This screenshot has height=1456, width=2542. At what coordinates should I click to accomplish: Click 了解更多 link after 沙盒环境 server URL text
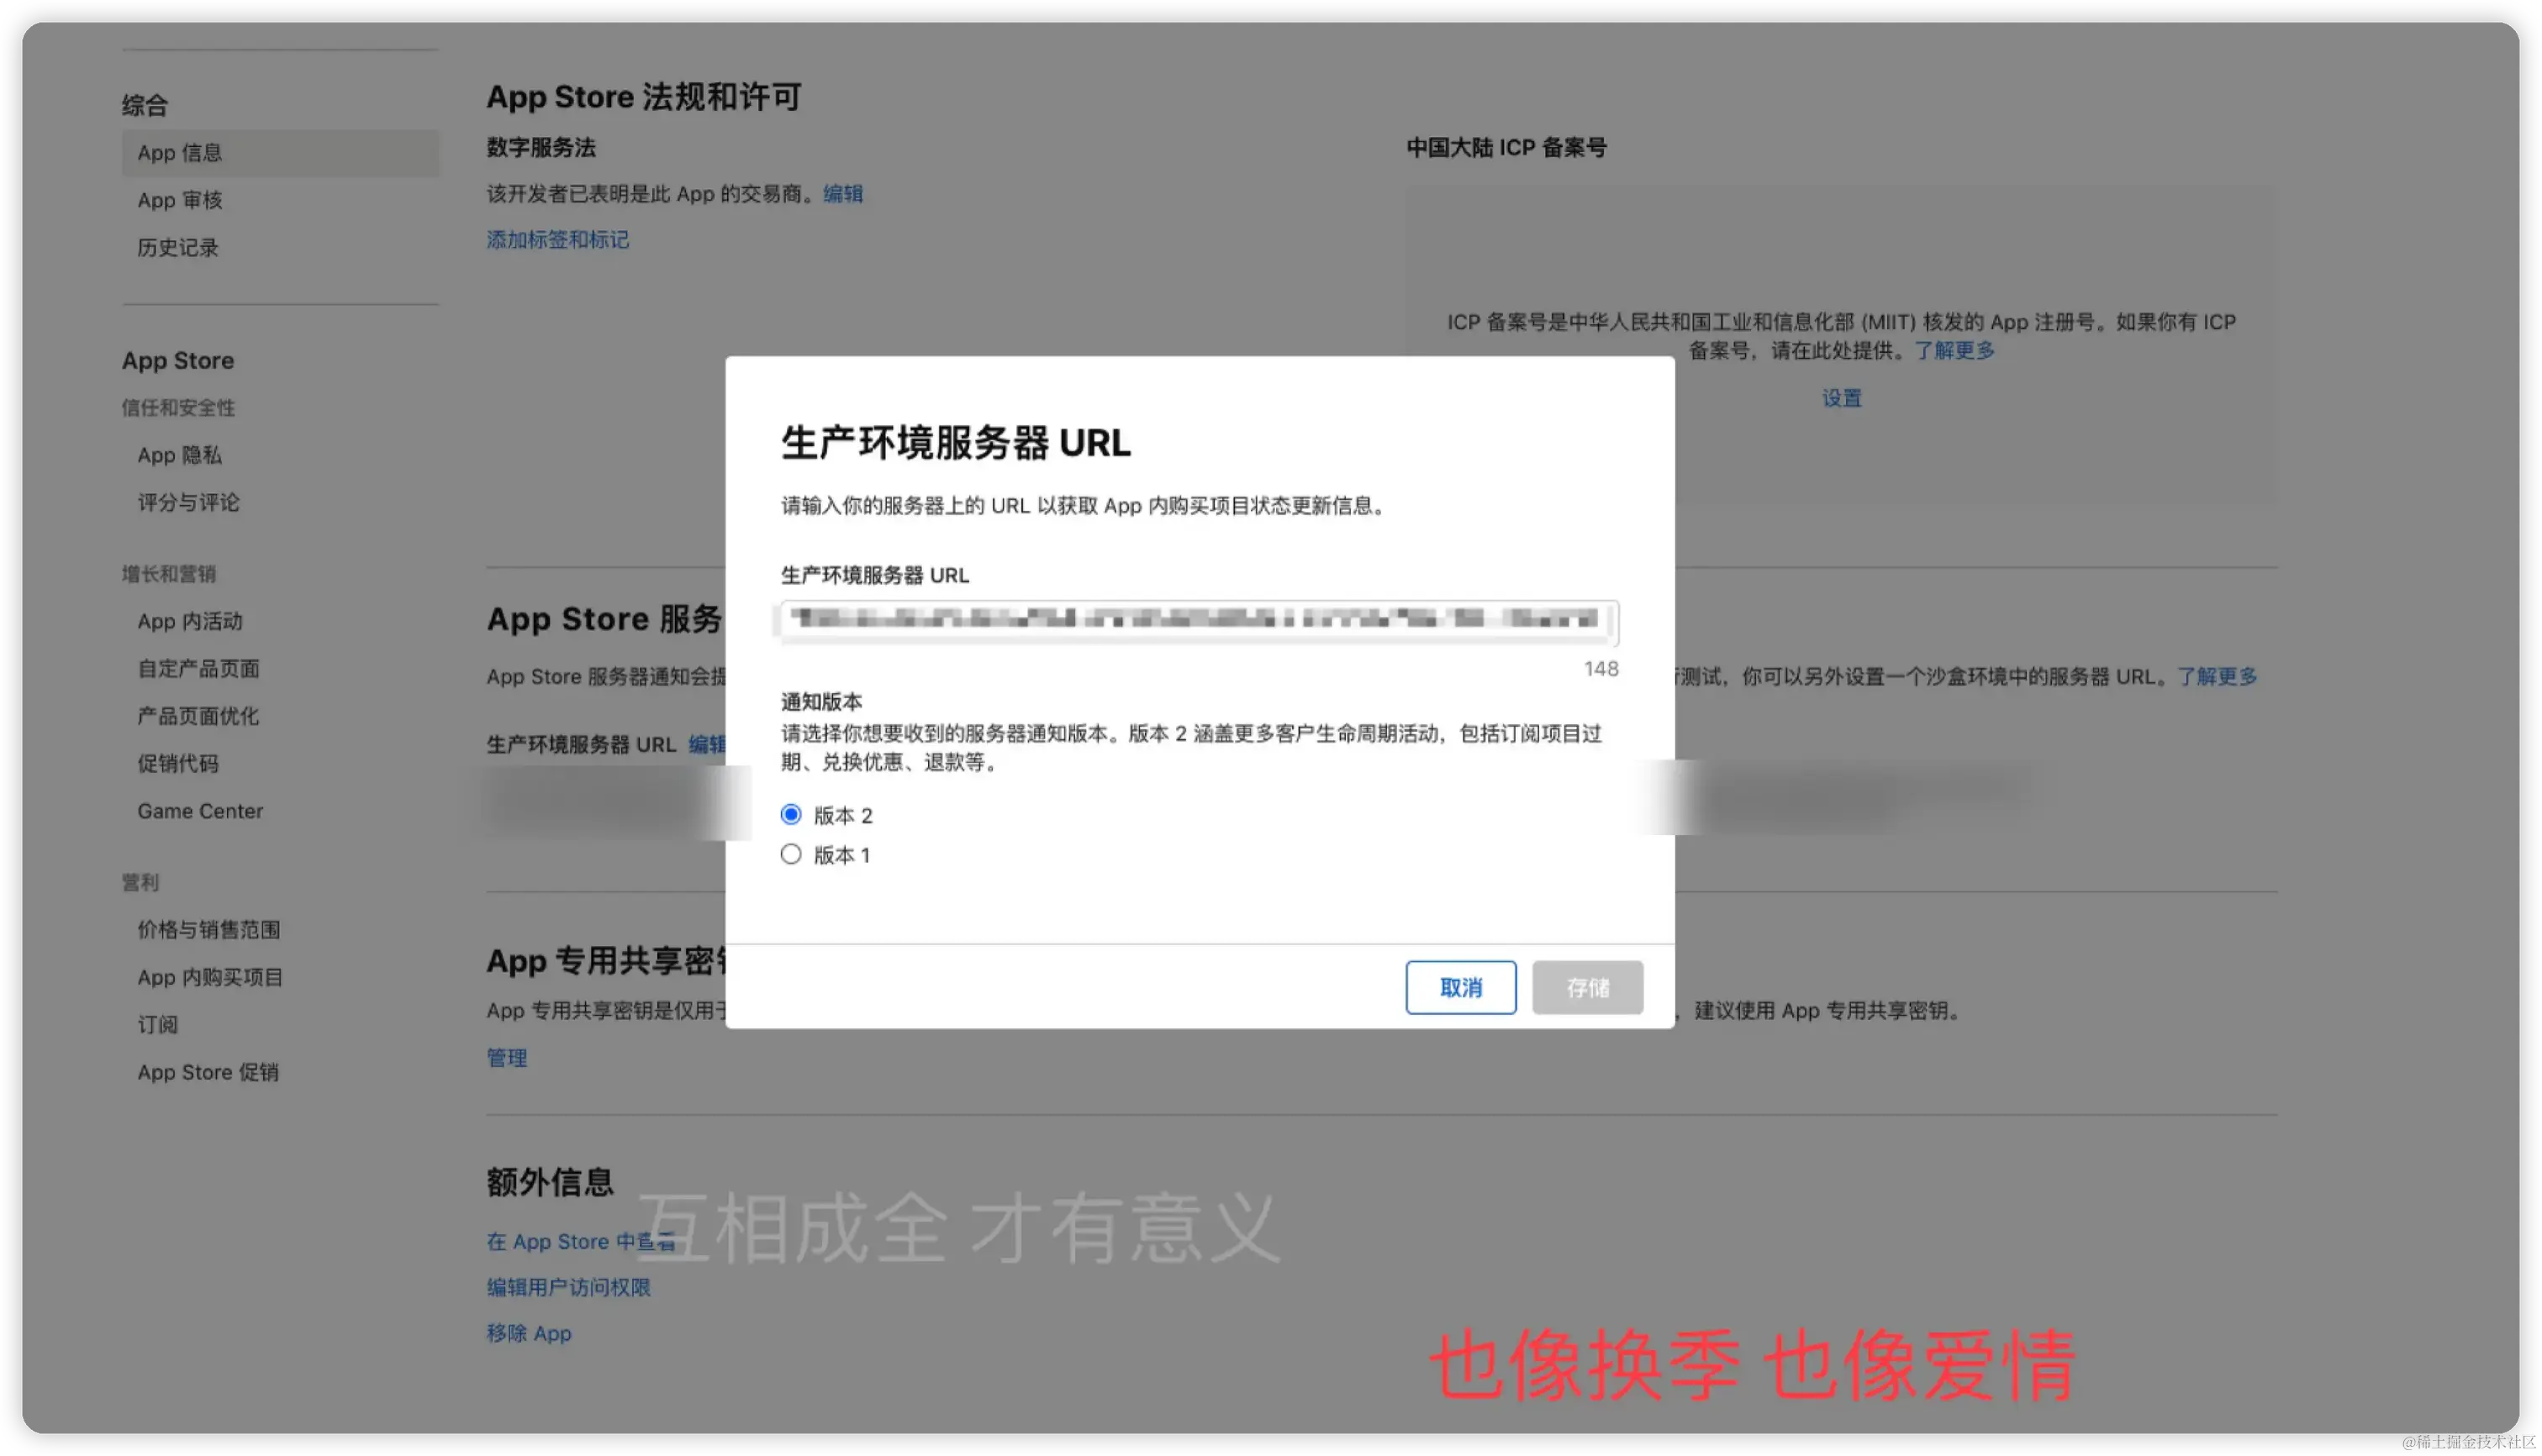(x=2217, y=676)
